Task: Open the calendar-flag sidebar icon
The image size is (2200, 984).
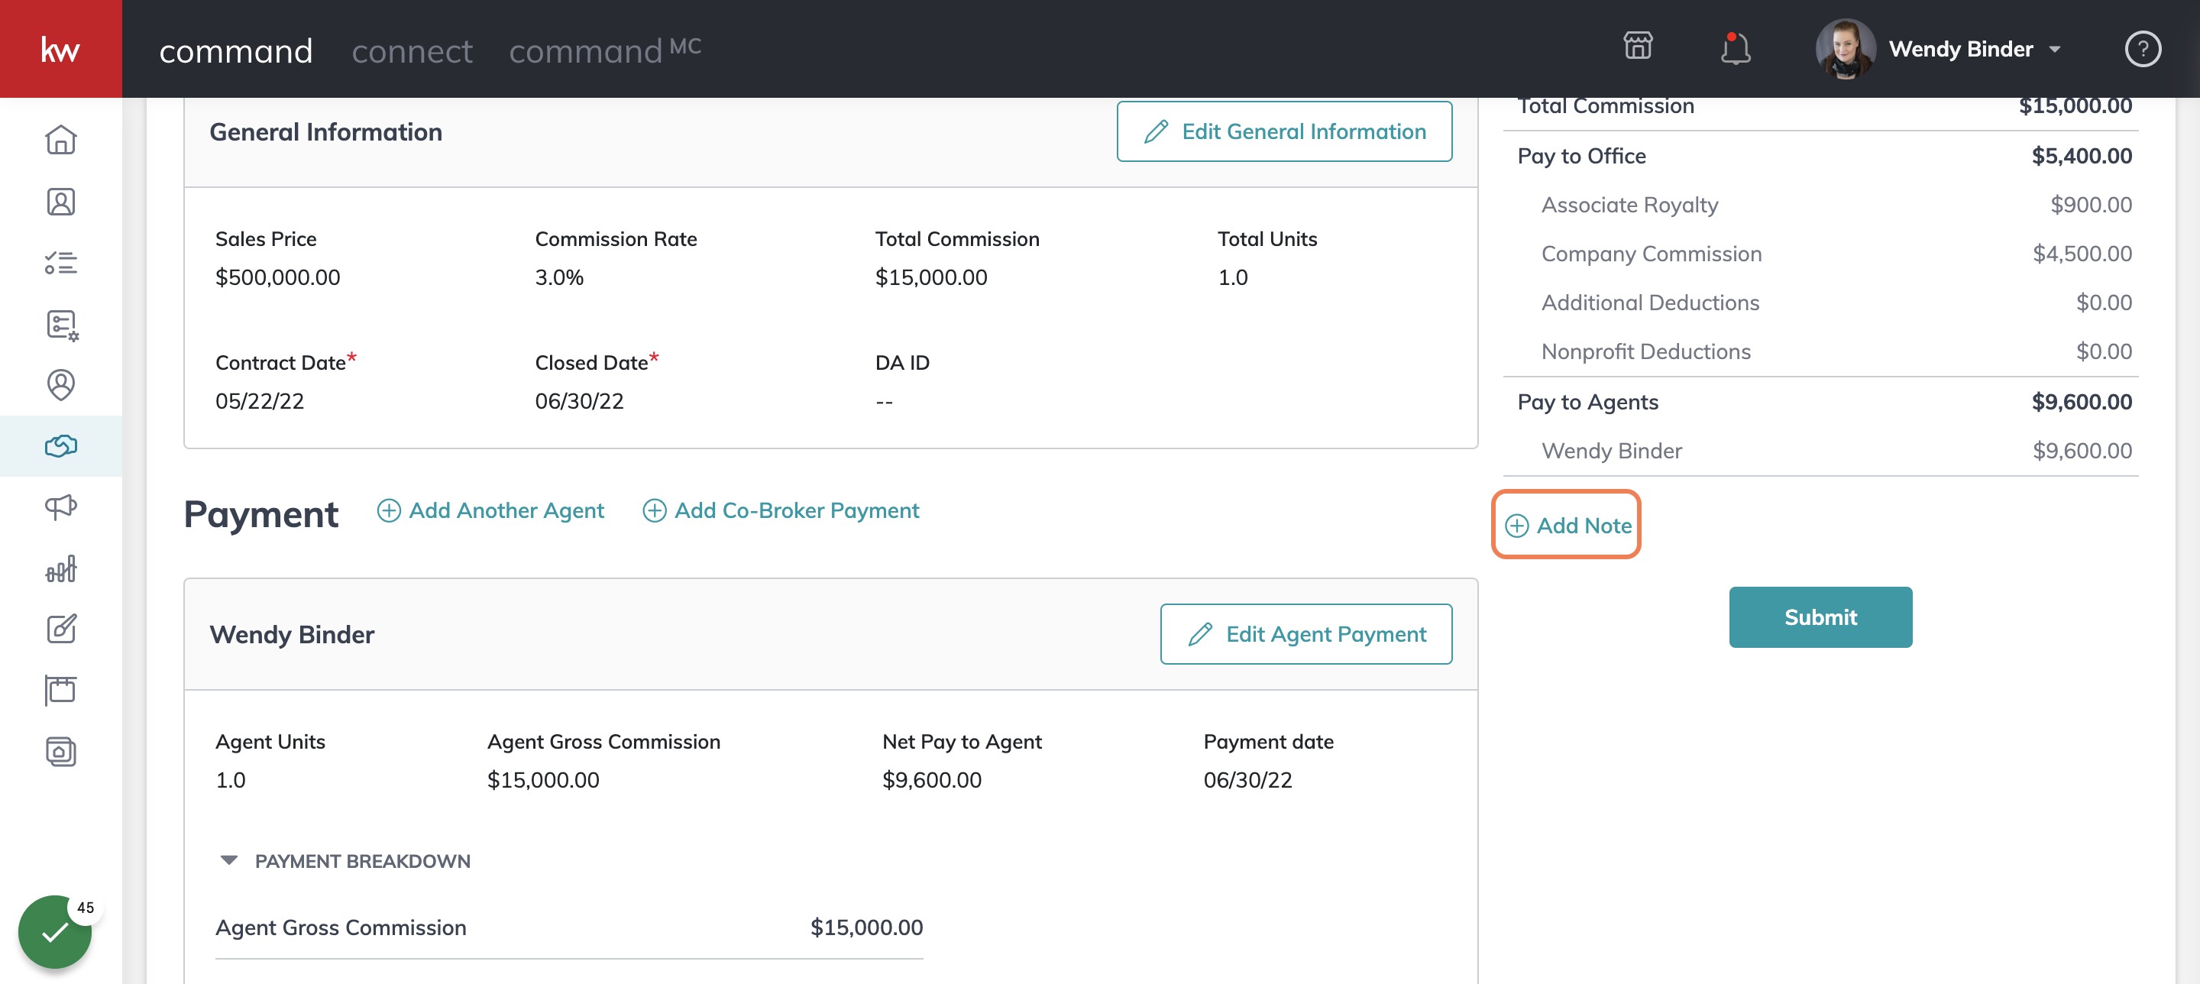Action: [x=60, y=689]
